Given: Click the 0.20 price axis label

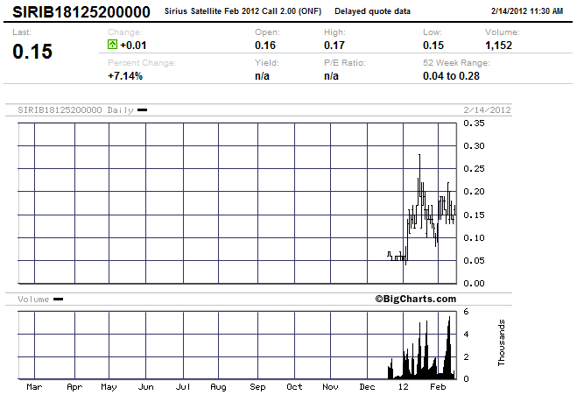Looking at the screenshot, I should click(x=474, y=192).
